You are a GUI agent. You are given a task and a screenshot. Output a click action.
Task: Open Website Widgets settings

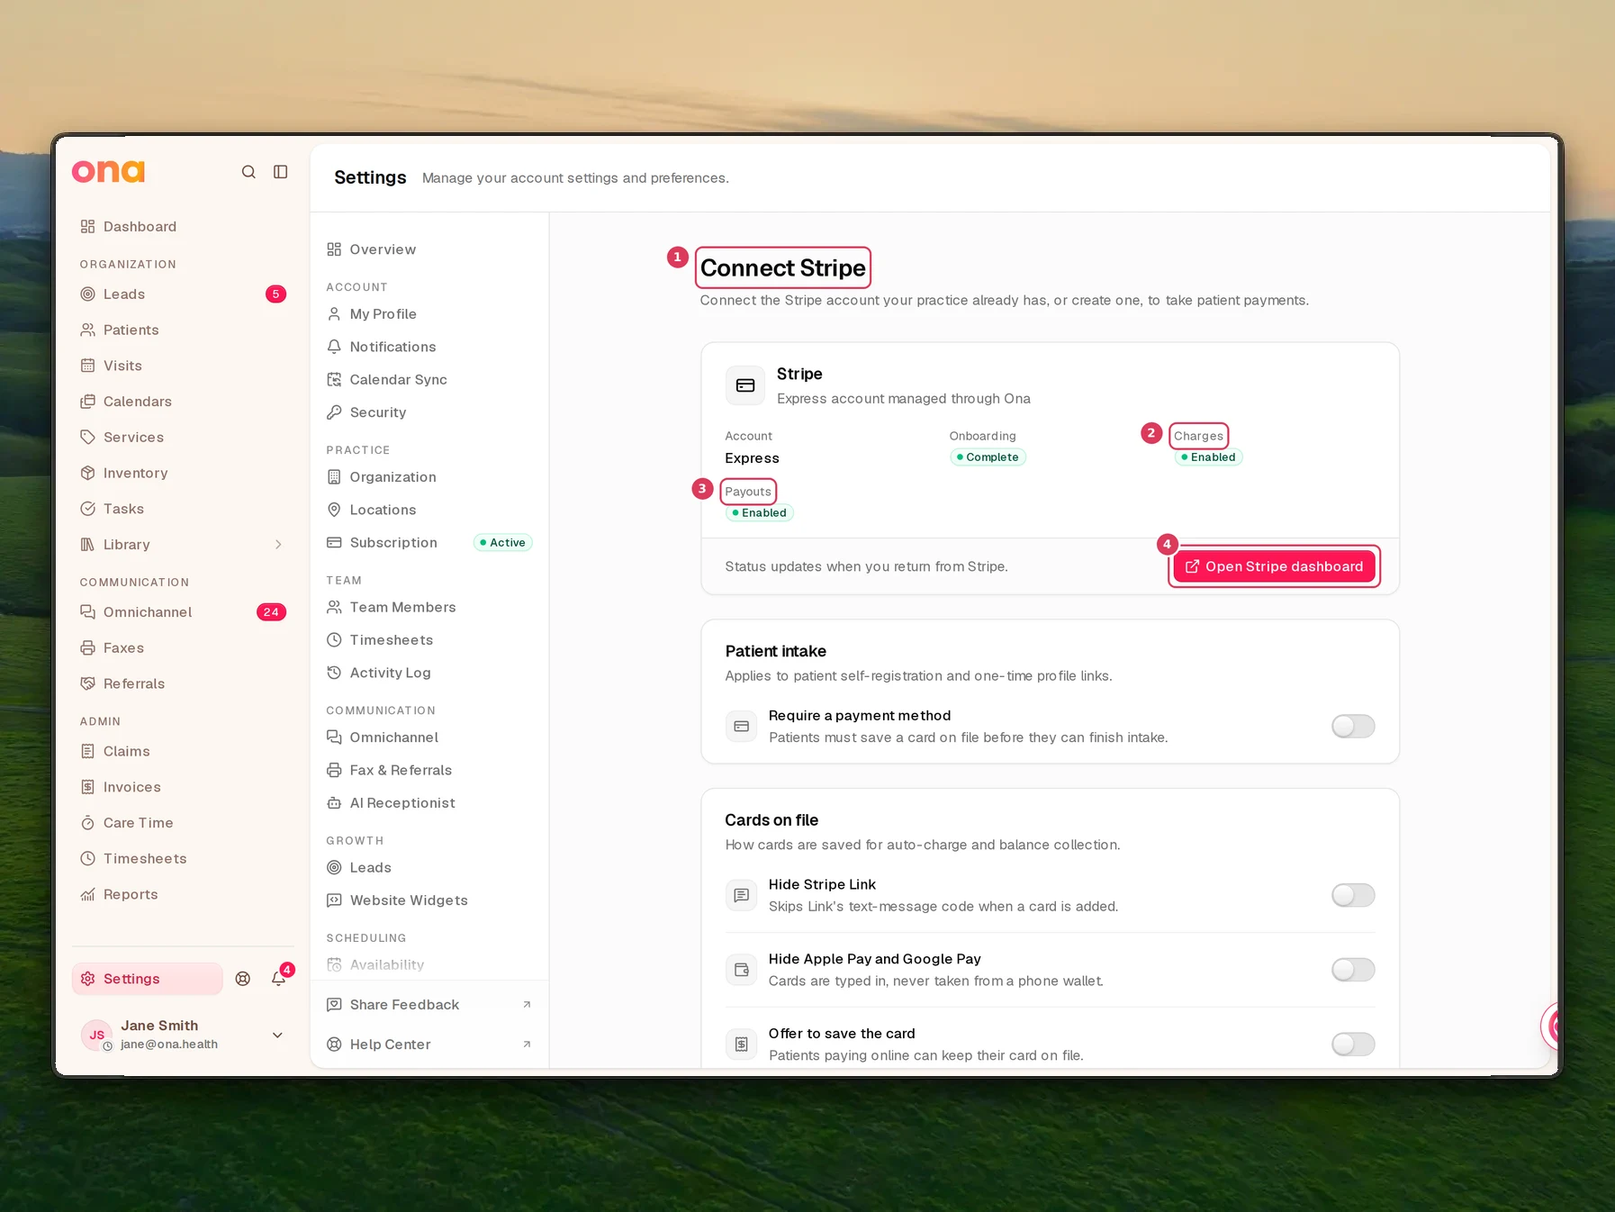pos(429,900)
